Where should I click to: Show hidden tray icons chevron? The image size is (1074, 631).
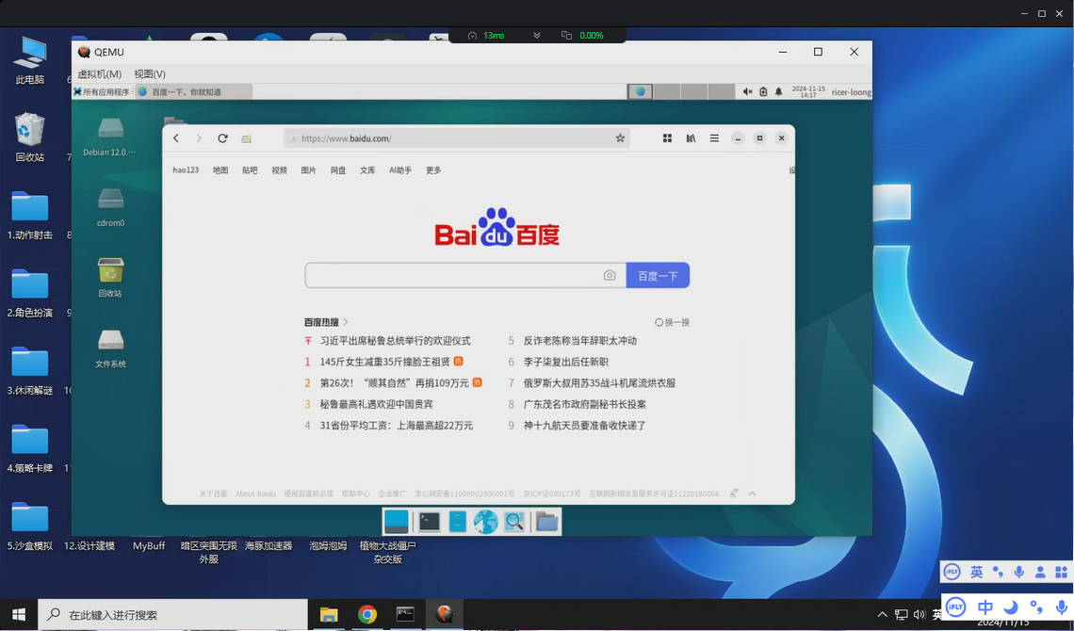pyautogui.click(x=882, y=615)
